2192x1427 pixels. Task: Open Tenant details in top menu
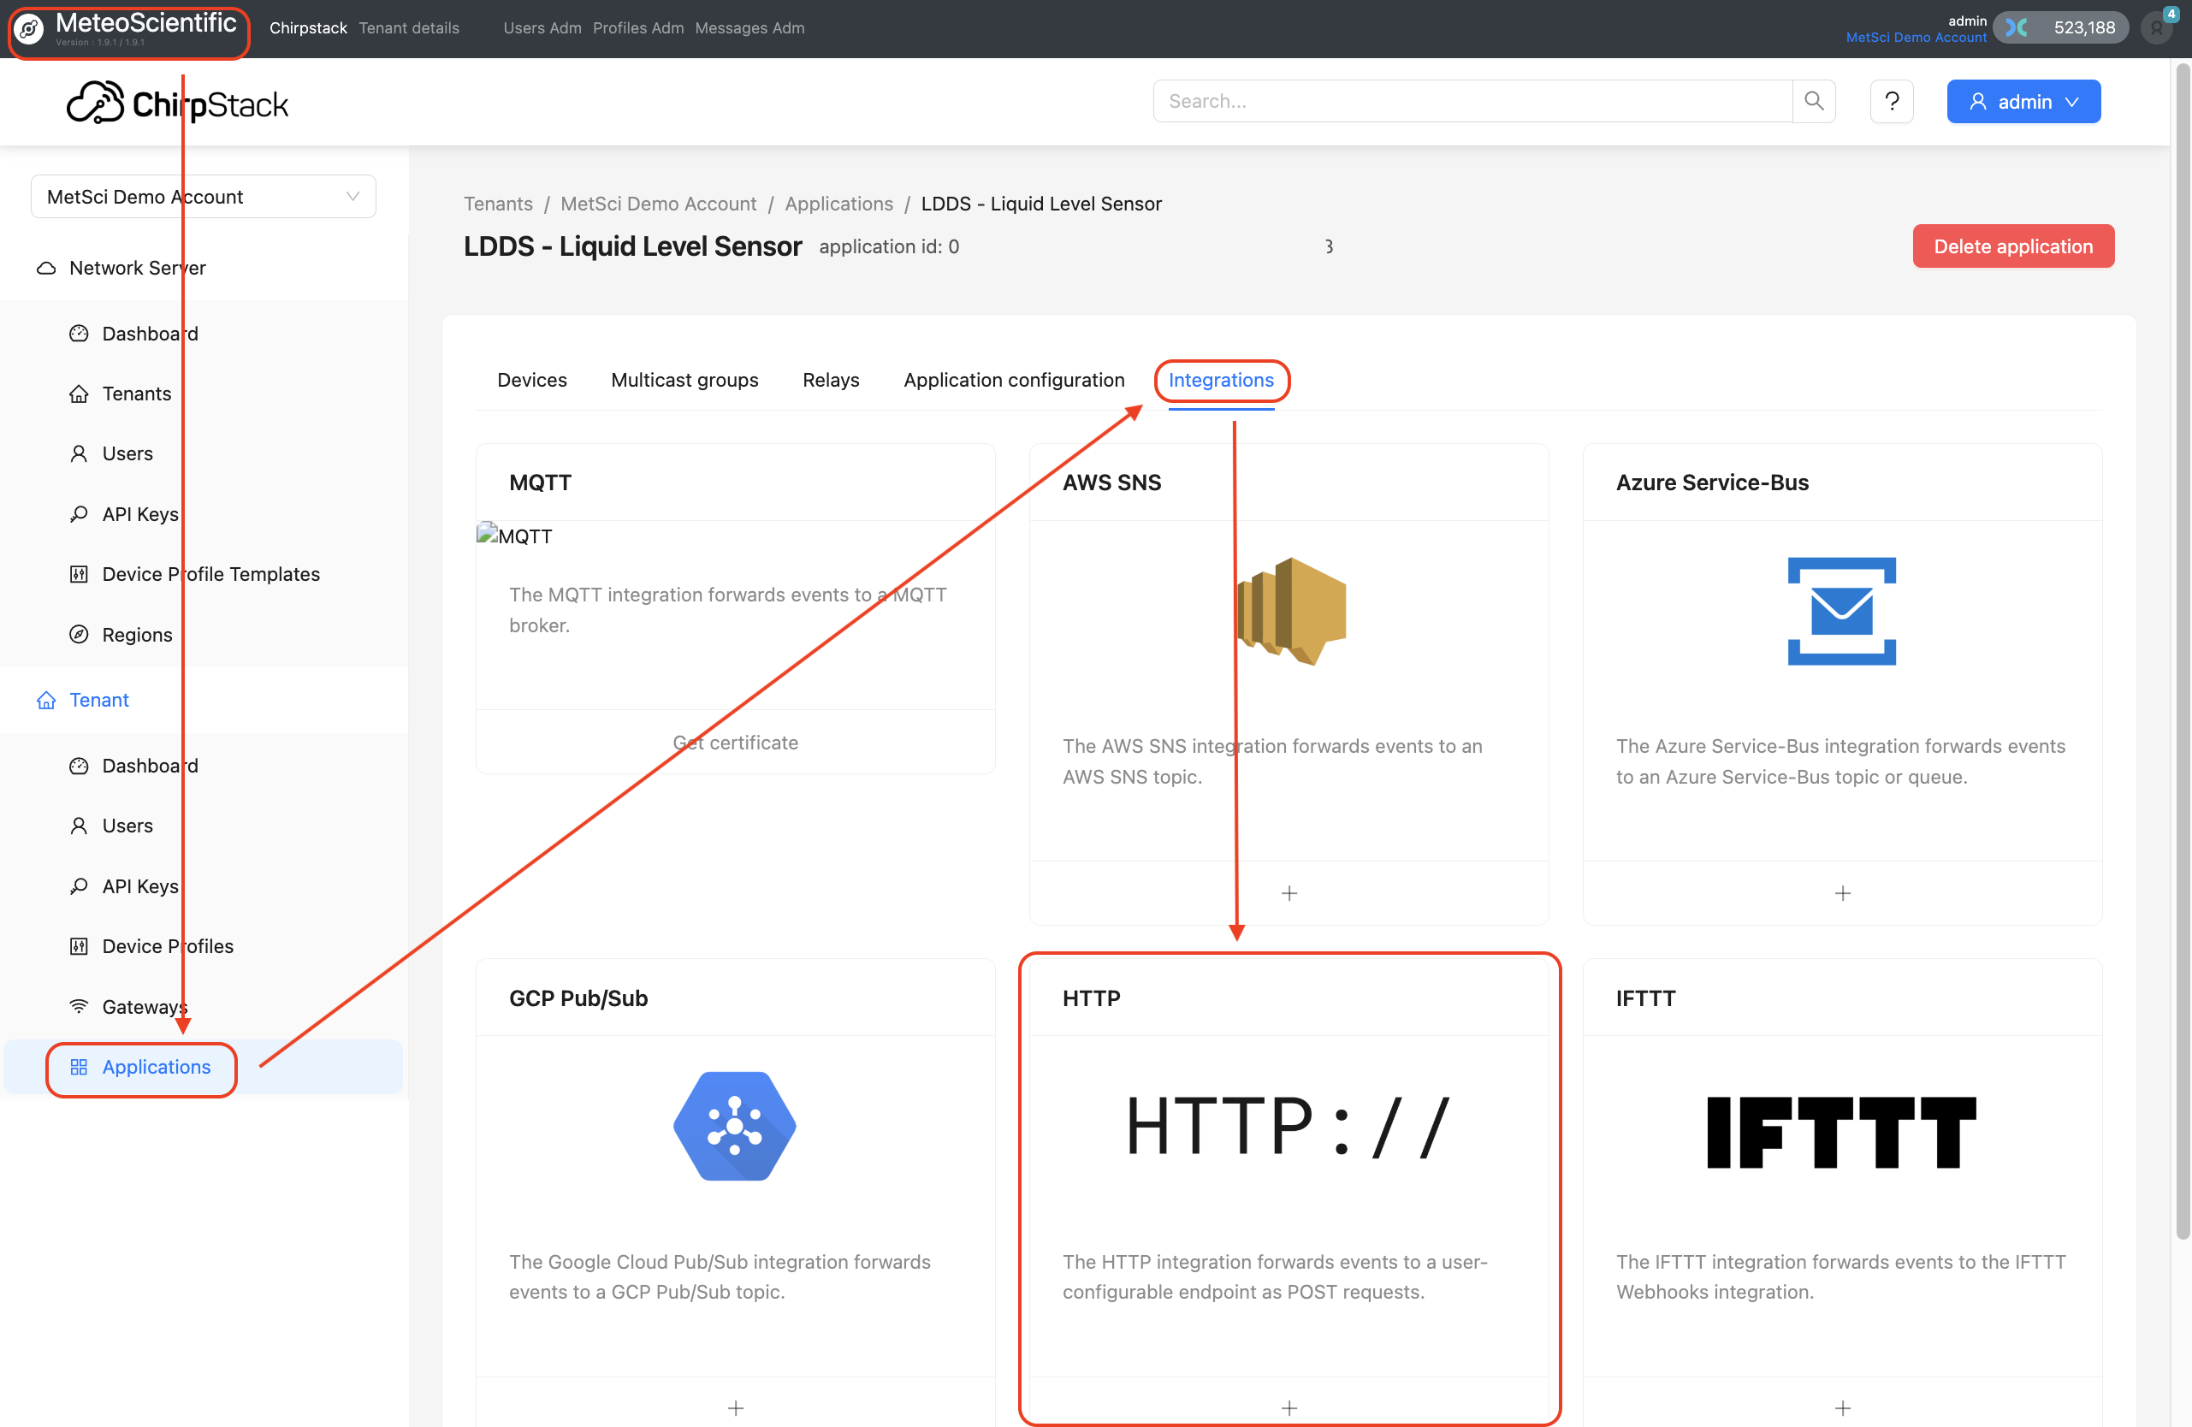409,28
